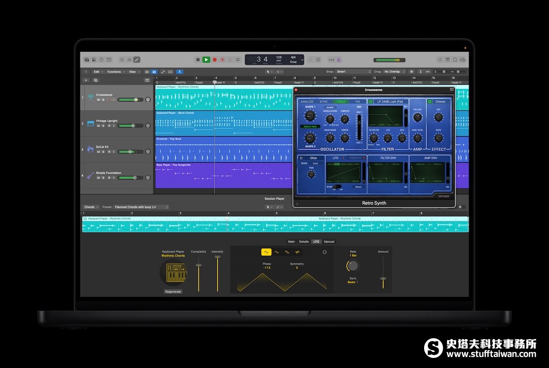
Task: Click the red Record button
Action: click(x=215, y=60)
